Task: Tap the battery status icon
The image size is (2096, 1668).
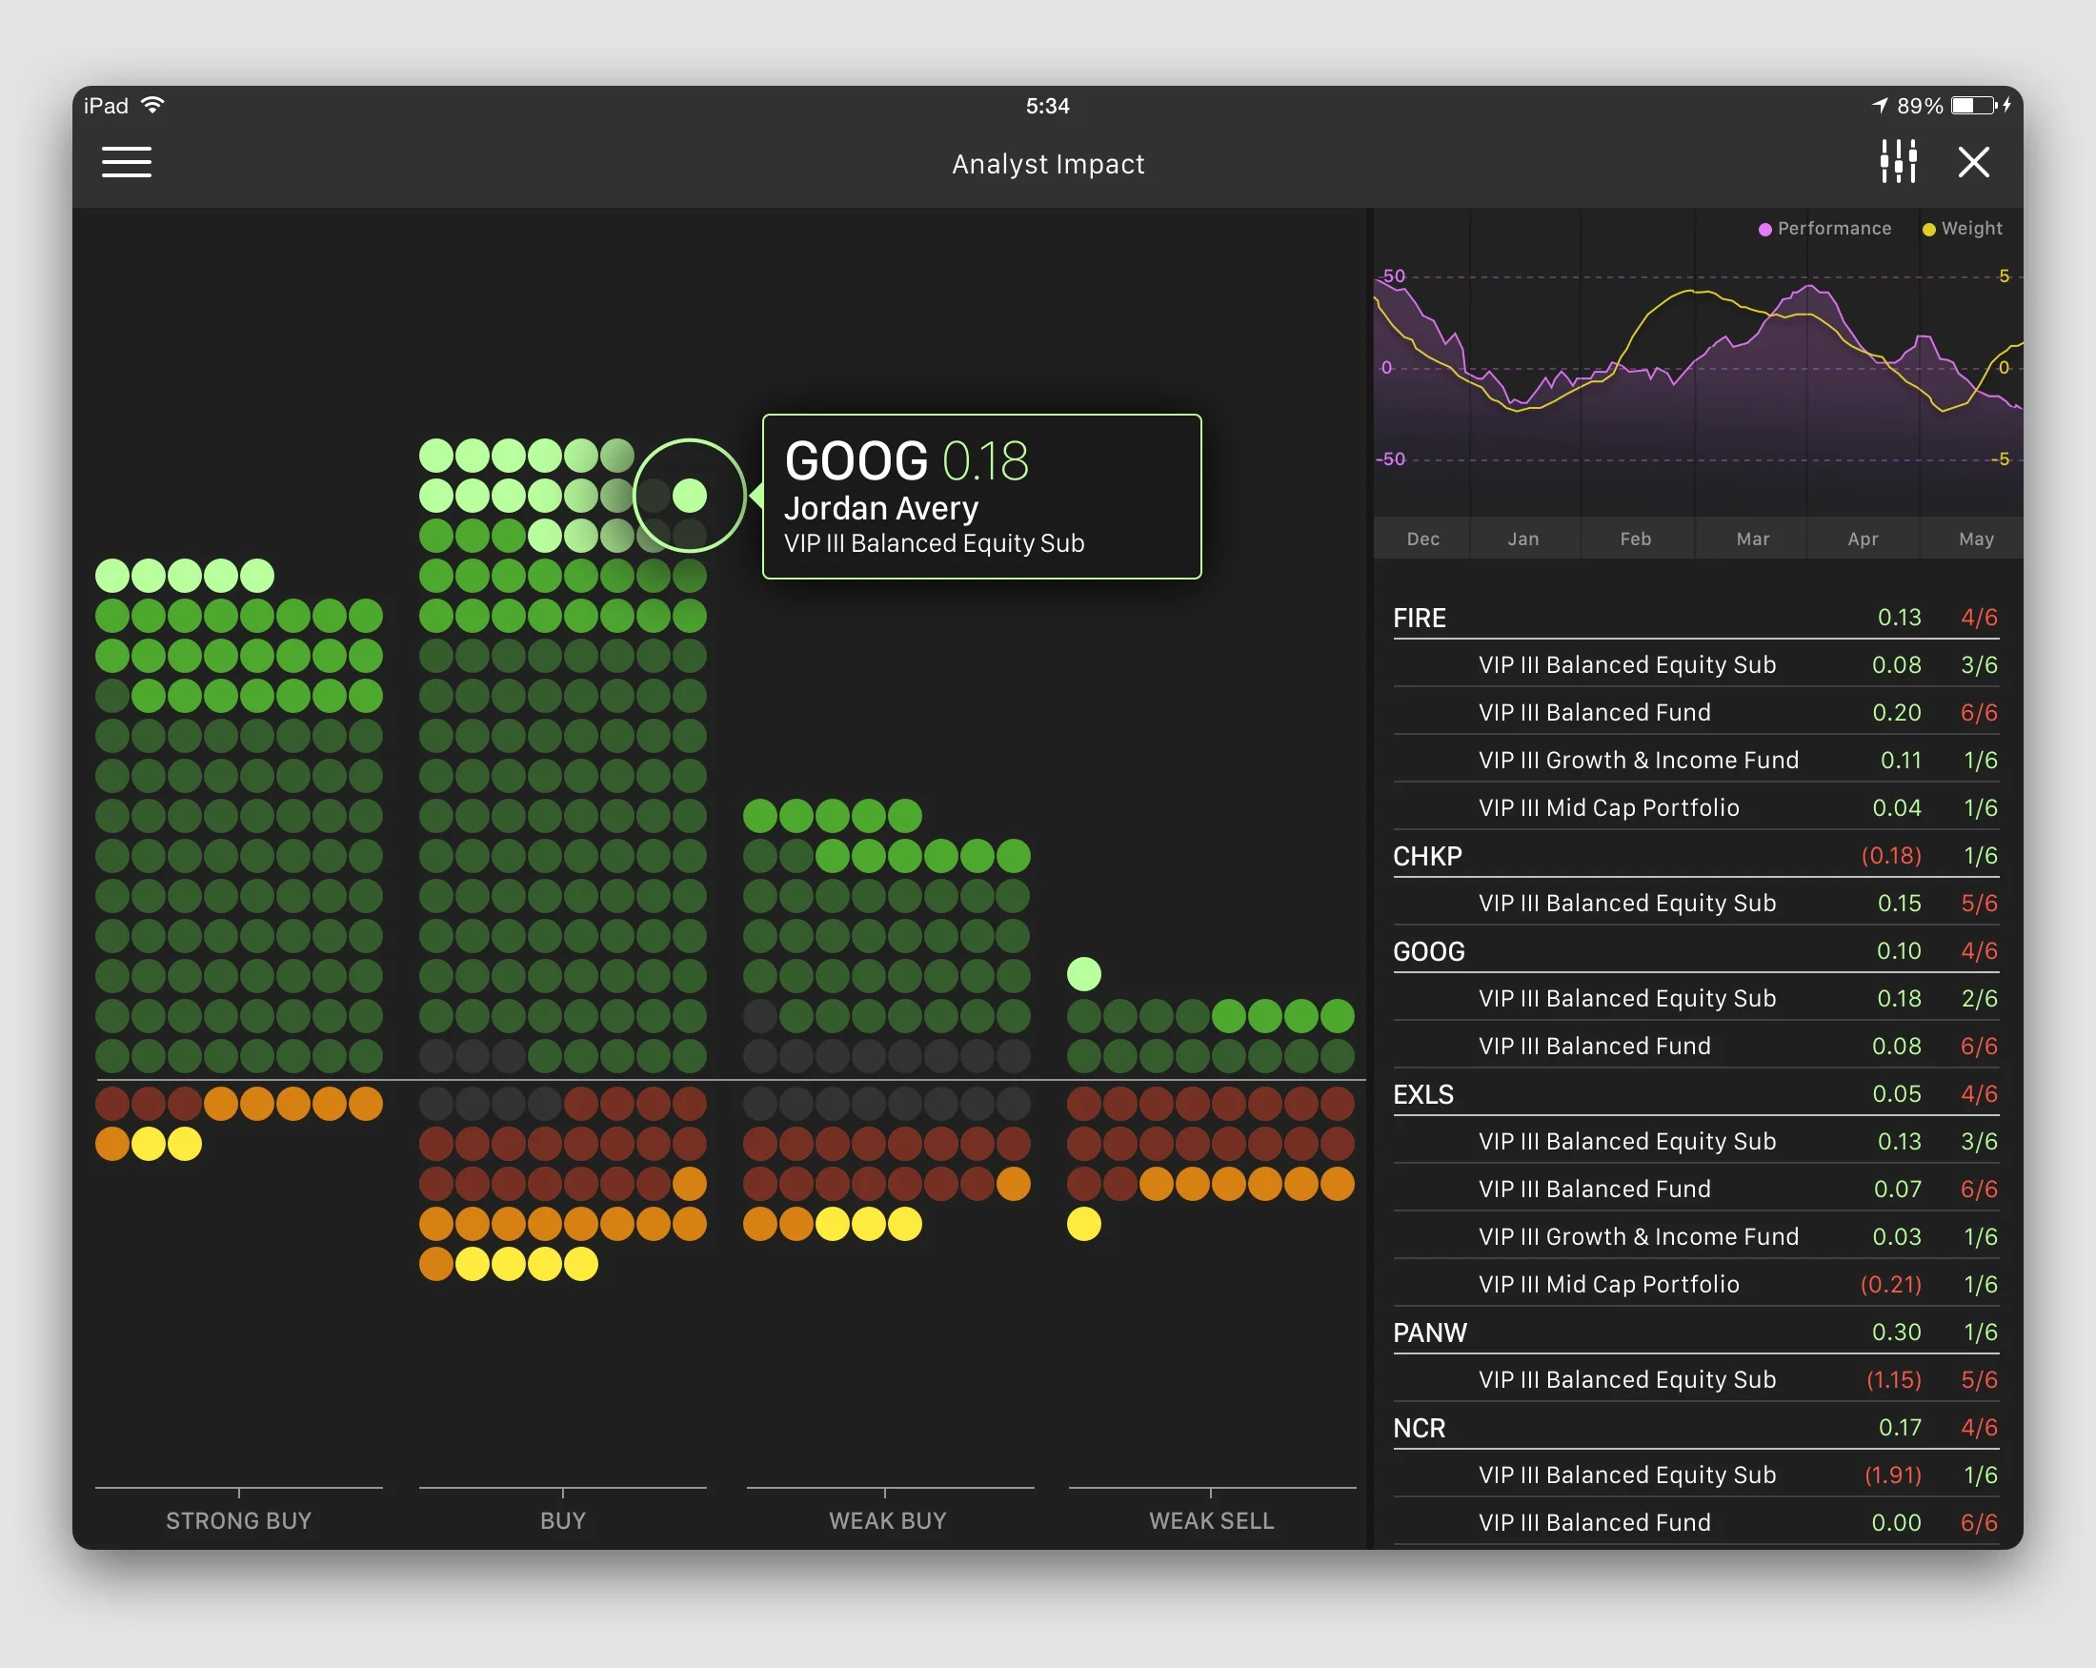Action: pos(1972,105)
